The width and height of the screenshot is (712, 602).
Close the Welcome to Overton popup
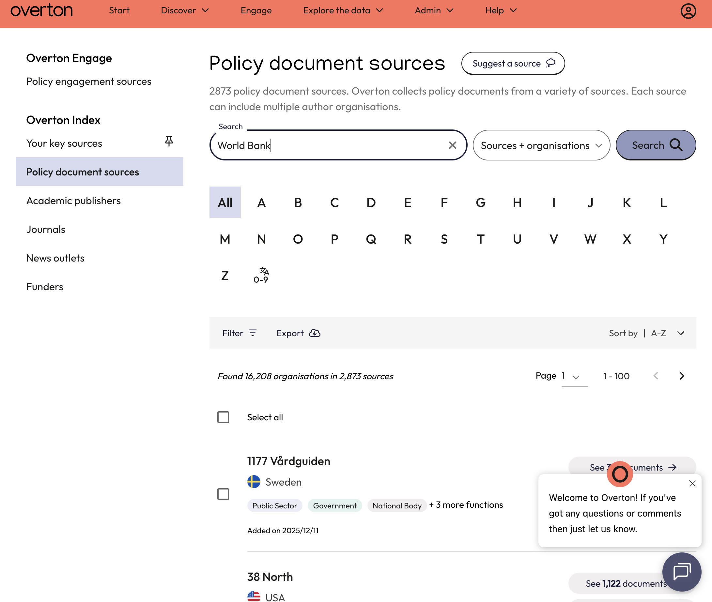coord(692,483)
